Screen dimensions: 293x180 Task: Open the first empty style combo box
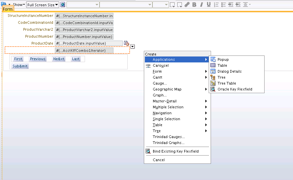point(83,5)
